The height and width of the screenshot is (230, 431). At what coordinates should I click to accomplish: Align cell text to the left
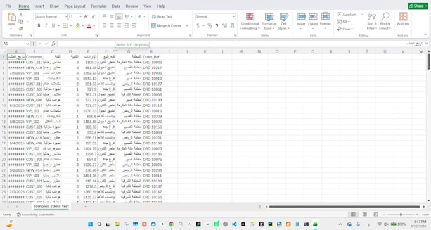click(x=105, y=25)
